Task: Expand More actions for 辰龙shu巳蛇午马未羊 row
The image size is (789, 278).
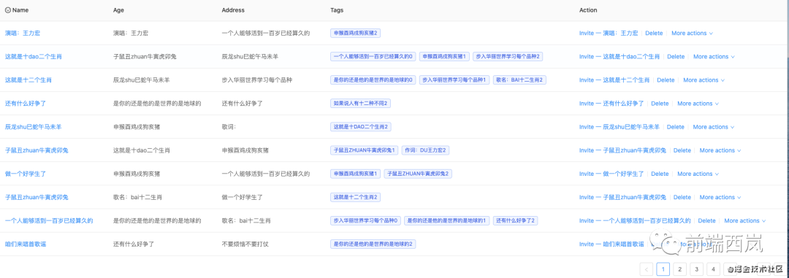Action: click(714, 127)
